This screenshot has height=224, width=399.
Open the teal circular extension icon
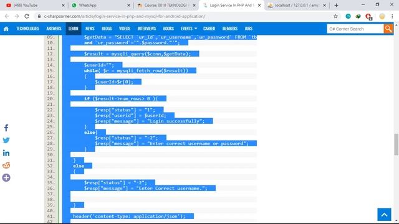pos(348,16)
